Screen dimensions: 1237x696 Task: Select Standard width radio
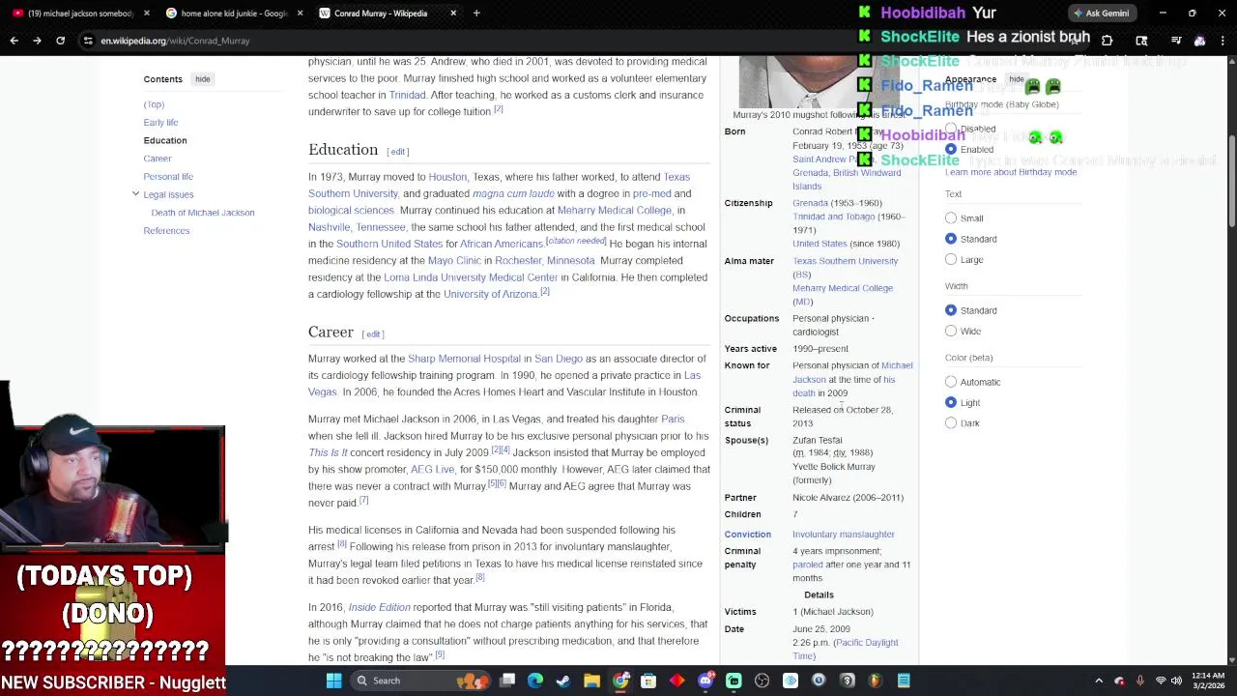coord(951,310)
